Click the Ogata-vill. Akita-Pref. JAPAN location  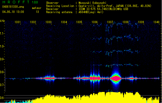[115, 6]
